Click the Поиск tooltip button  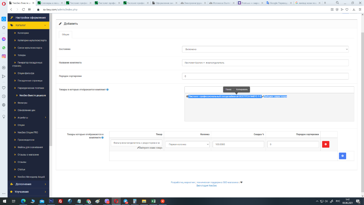(228, 89)
